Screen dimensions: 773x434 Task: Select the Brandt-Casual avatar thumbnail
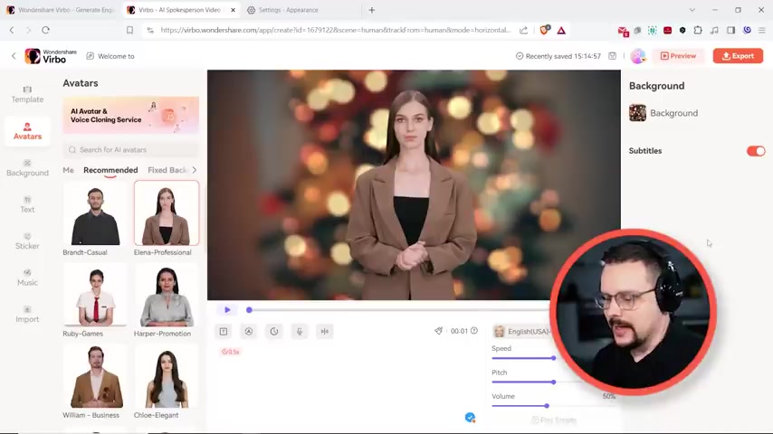[x=95, y=214]
